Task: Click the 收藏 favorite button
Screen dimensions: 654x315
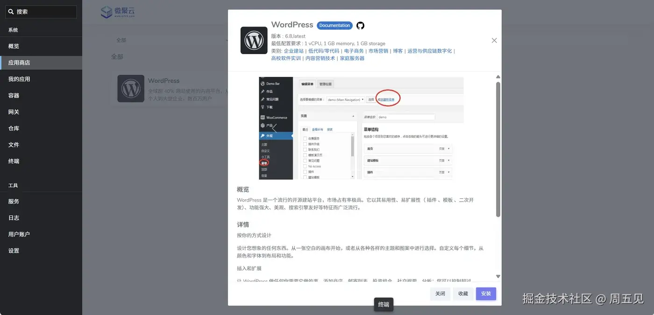Action: pos(463,294)
